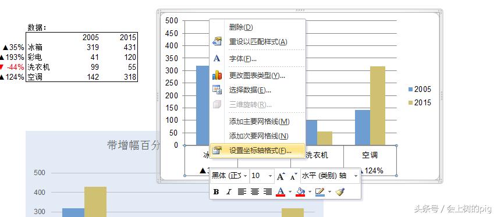
Task: Select the 洗衣机 data table cell
Action: 38,67
